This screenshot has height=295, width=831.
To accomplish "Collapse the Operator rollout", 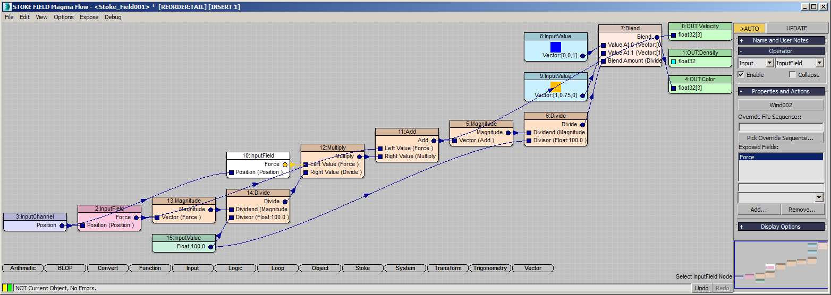I will point(781,51).
